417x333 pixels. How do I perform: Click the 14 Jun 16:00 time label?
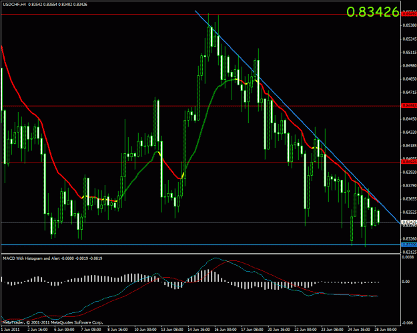pos(197,330)
